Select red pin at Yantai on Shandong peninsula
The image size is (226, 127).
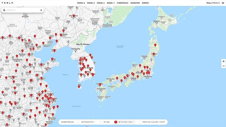click(x=52, y=59)
